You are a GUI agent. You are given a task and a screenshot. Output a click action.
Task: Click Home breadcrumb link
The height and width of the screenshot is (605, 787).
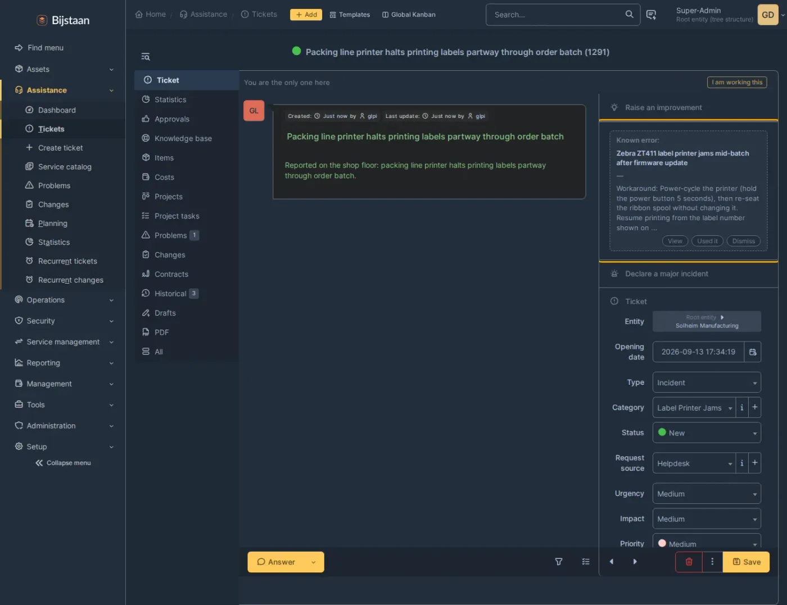151,14
